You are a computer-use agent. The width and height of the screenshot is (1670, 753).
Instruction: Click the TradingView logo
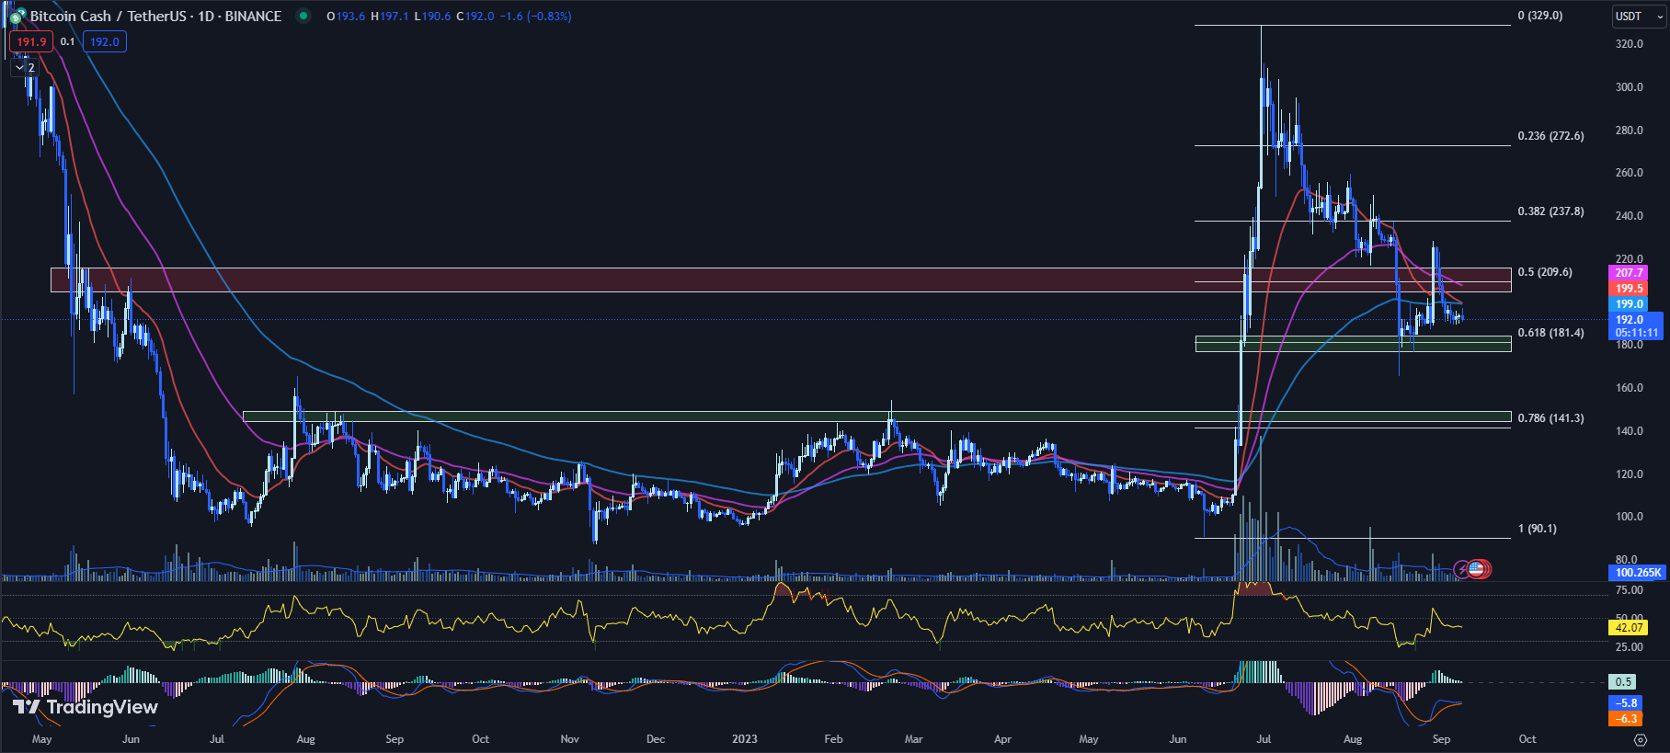85,707
